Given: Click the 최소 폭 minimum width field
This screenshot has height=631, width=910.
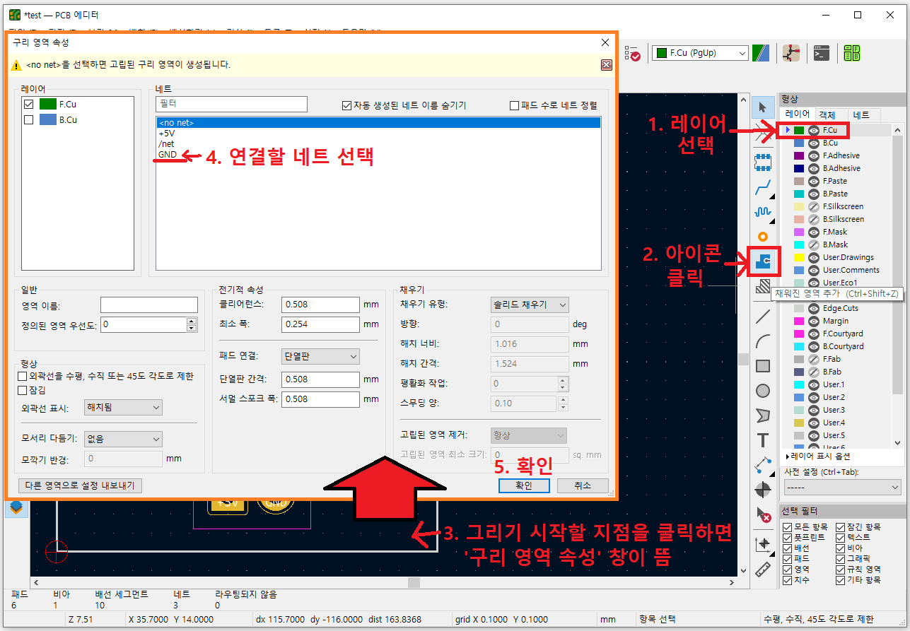Looking at the screenshot, I should click(x=321, y=324).
